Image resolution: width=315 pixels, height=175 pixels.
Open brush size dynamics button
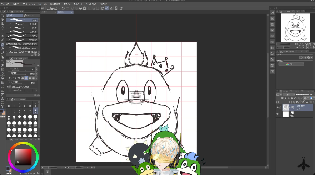36,69
